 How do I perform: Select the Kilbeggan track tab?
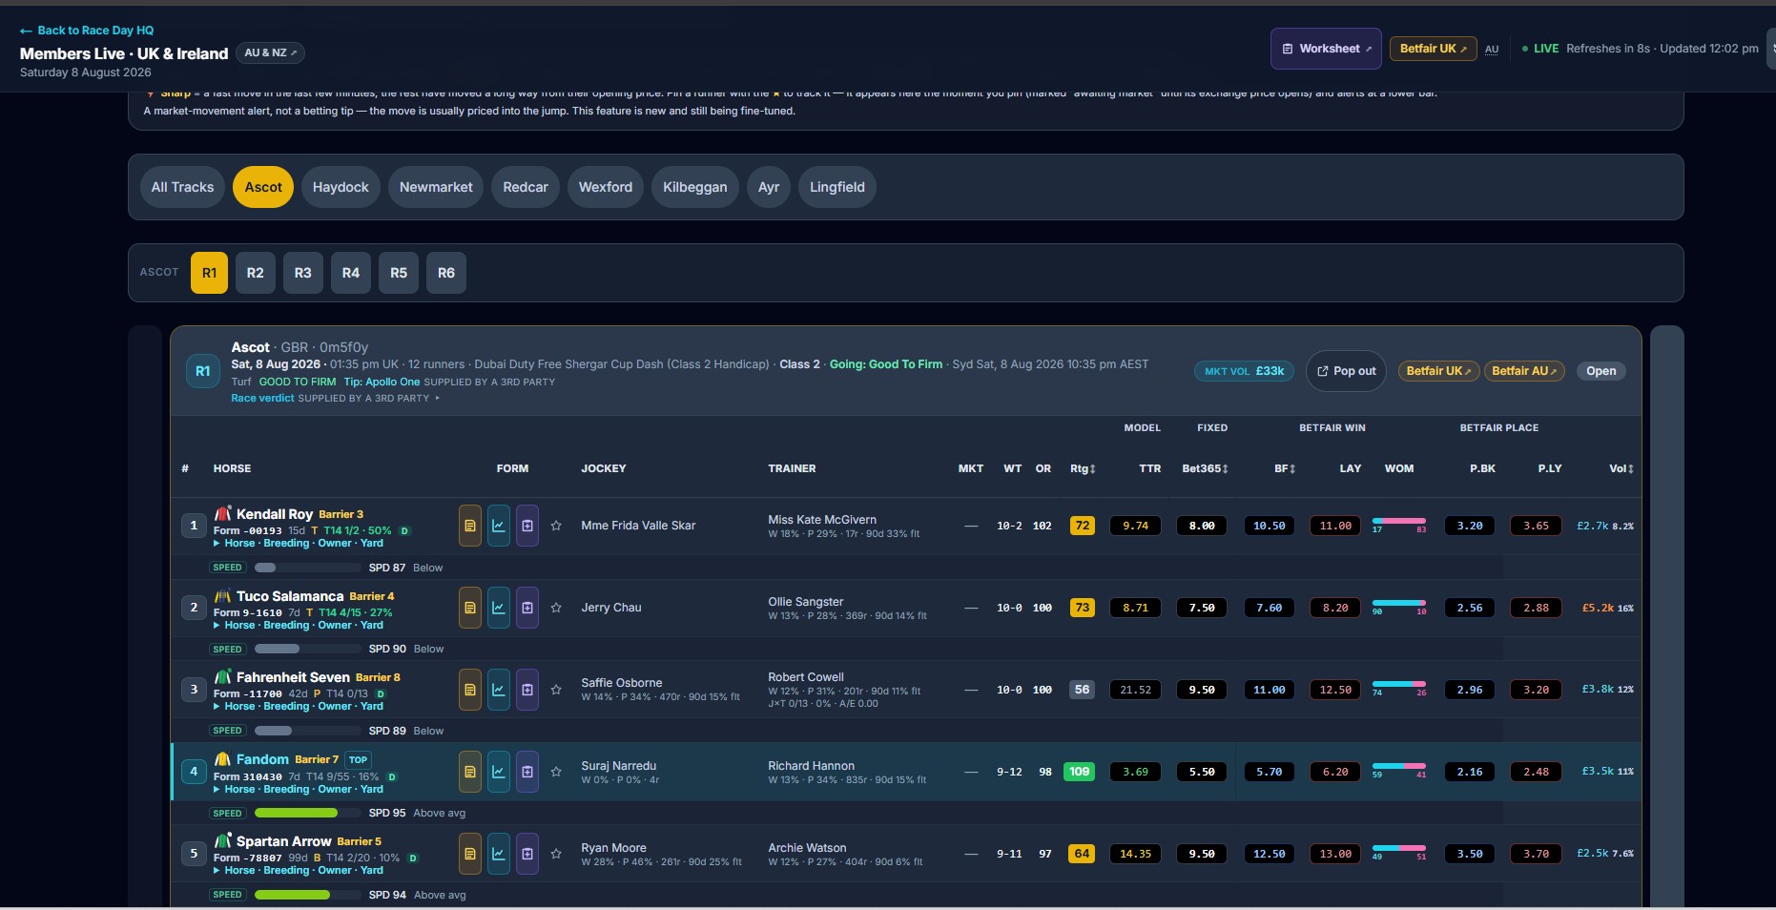[x=695, y=187]
